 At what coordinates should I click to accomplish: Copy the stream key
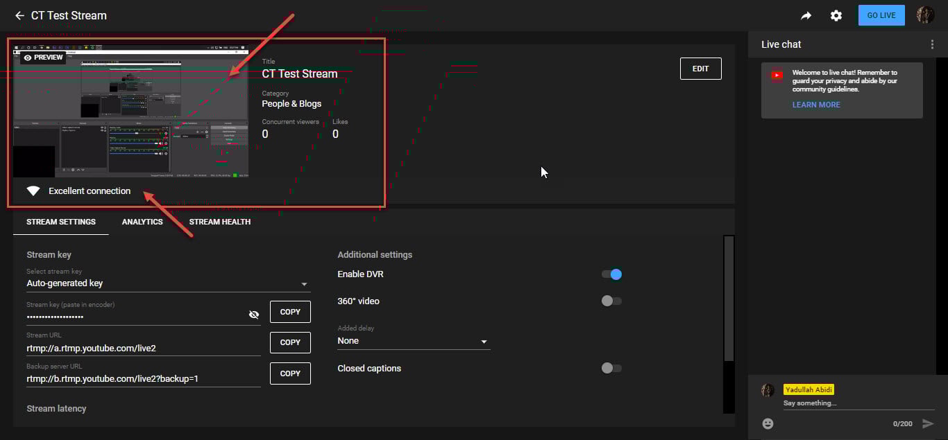click(x=290, y=312)
